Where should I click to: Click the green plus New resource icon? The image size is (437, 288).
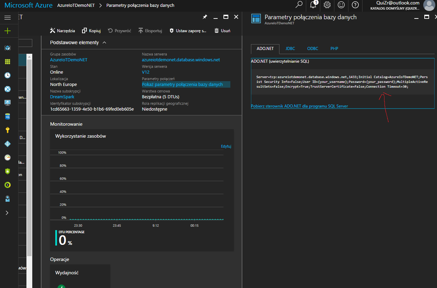point(7,31)
